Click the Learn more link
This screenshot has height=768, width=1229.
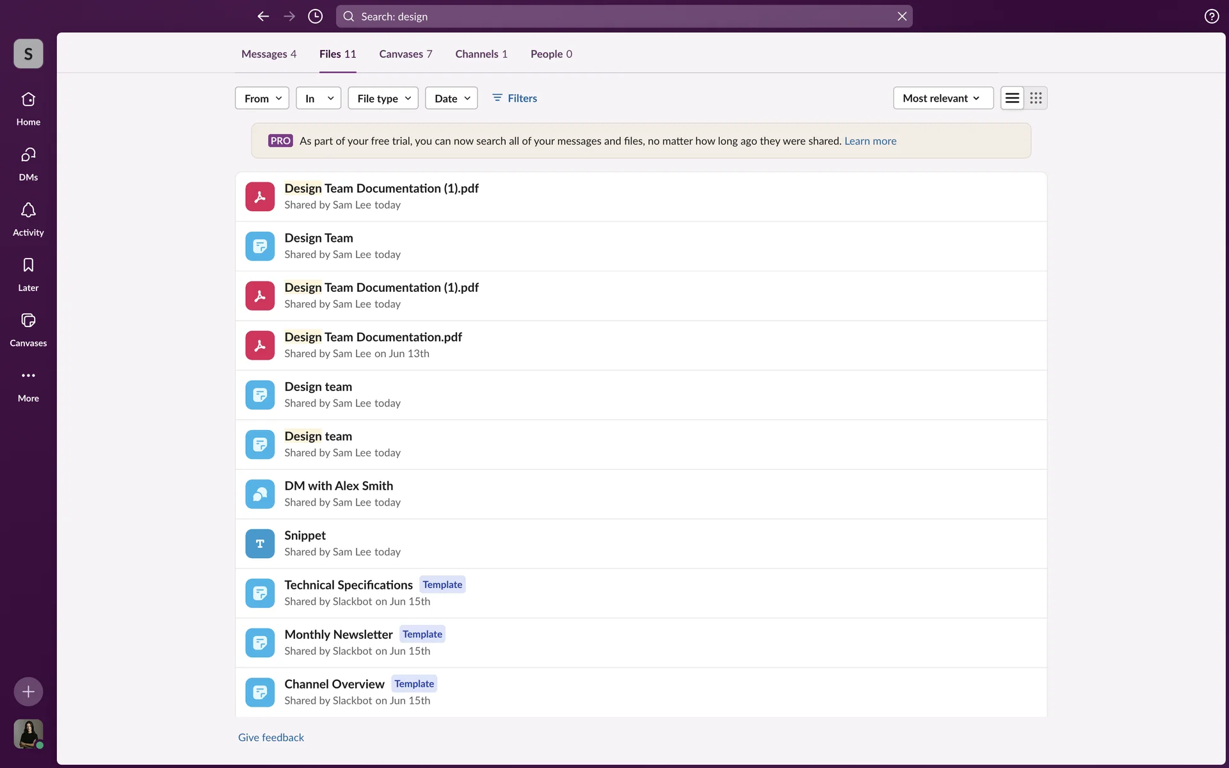(x=870, y=141)
